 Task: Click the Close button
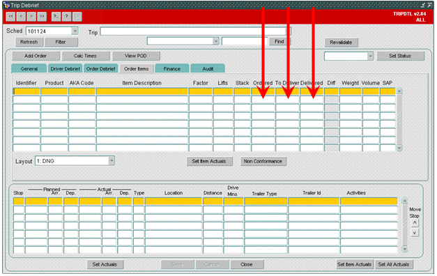click(247, 264)
